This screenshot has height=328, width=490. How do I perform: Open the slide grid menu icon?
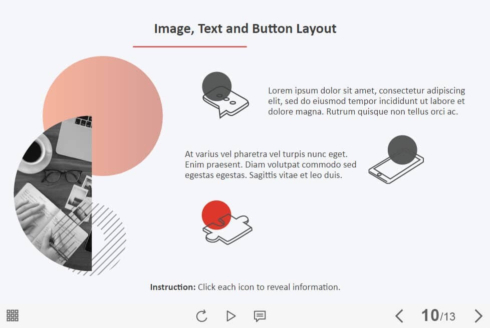click(x=13, y=315)
